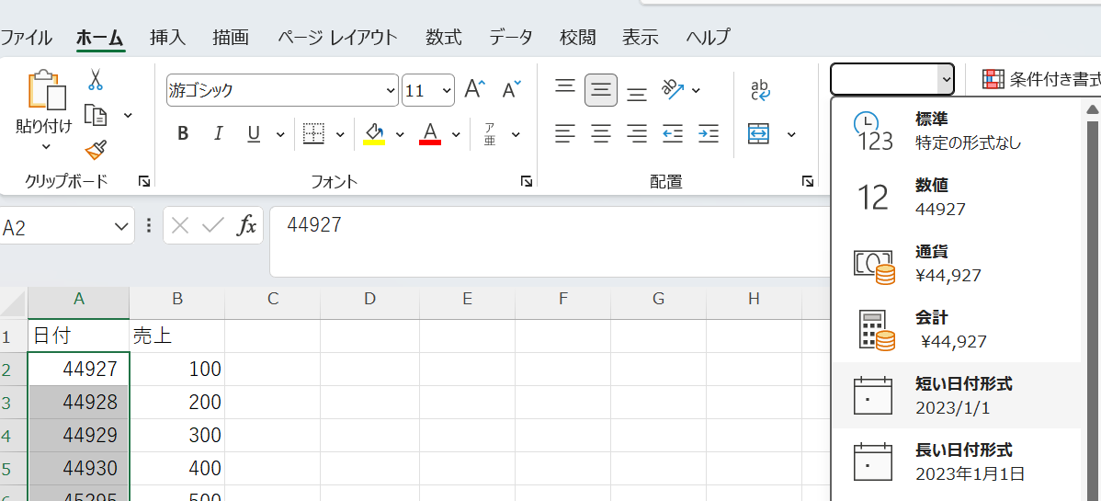Toggle italic formatting
Screen dimensions: 1101x501
(218, 134)
